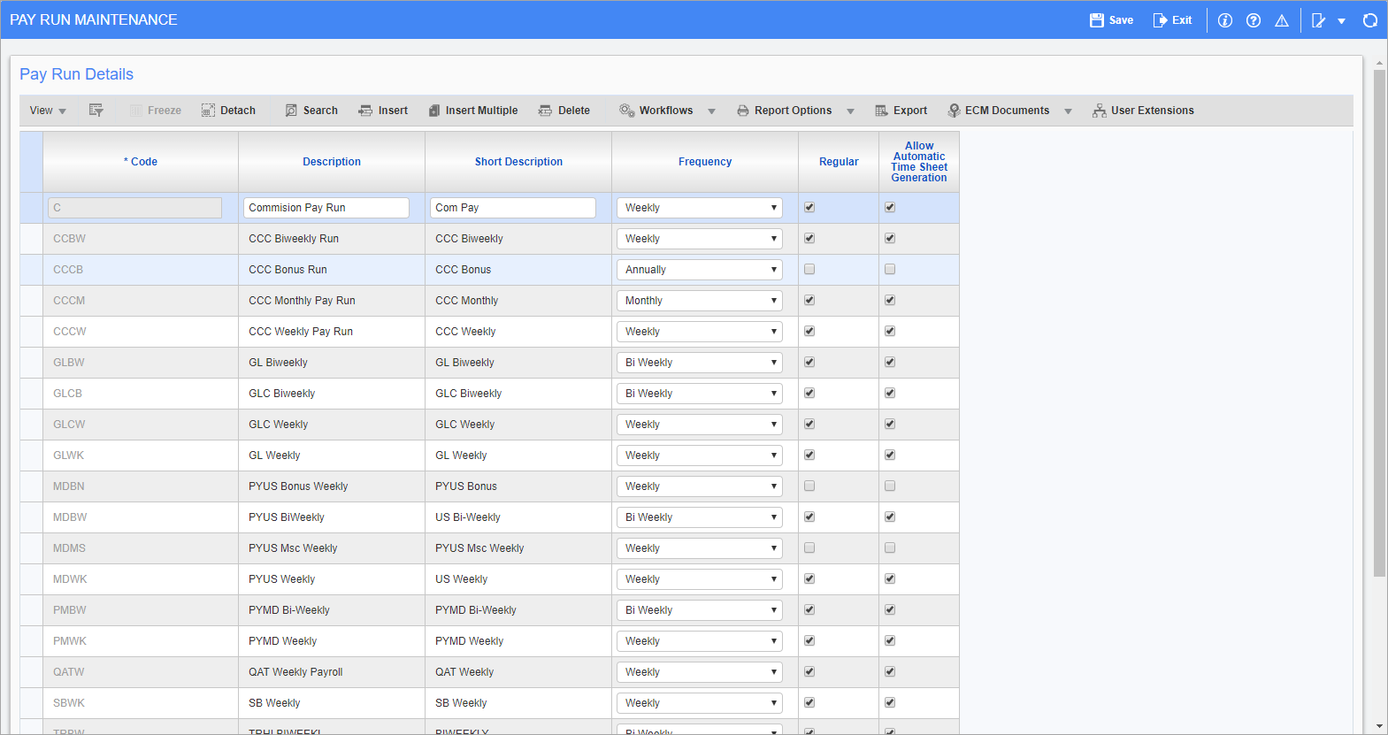Open the help question mark icon
Image resolution: width=1388 pixels, height=735 pixels.
point(1254,20)
